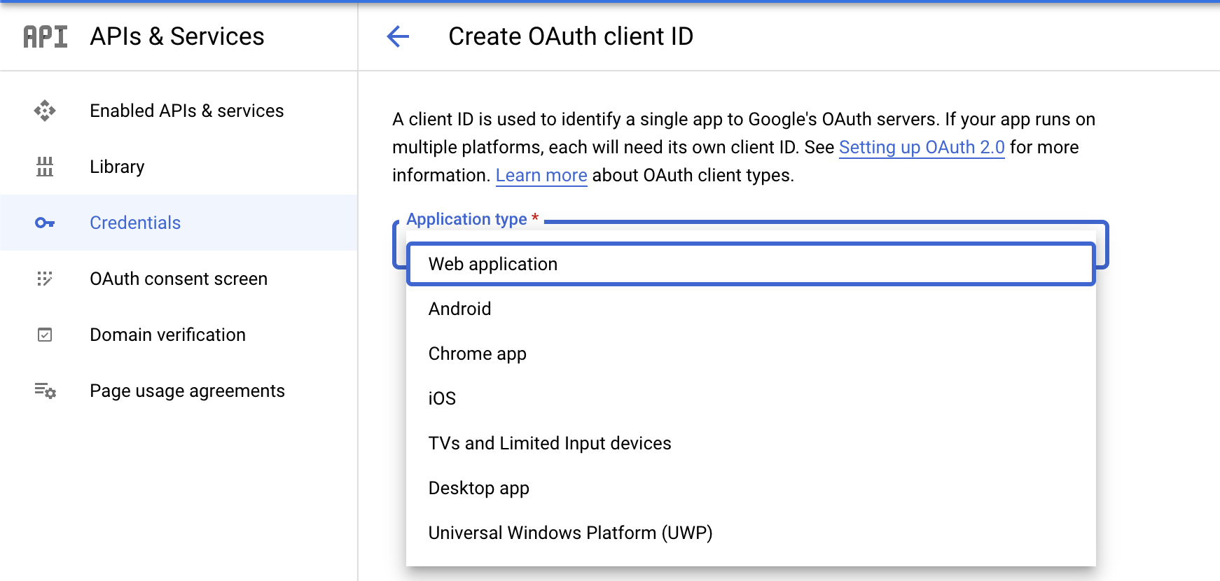
Task: Open the Library menu item
Action: [117, 167]
